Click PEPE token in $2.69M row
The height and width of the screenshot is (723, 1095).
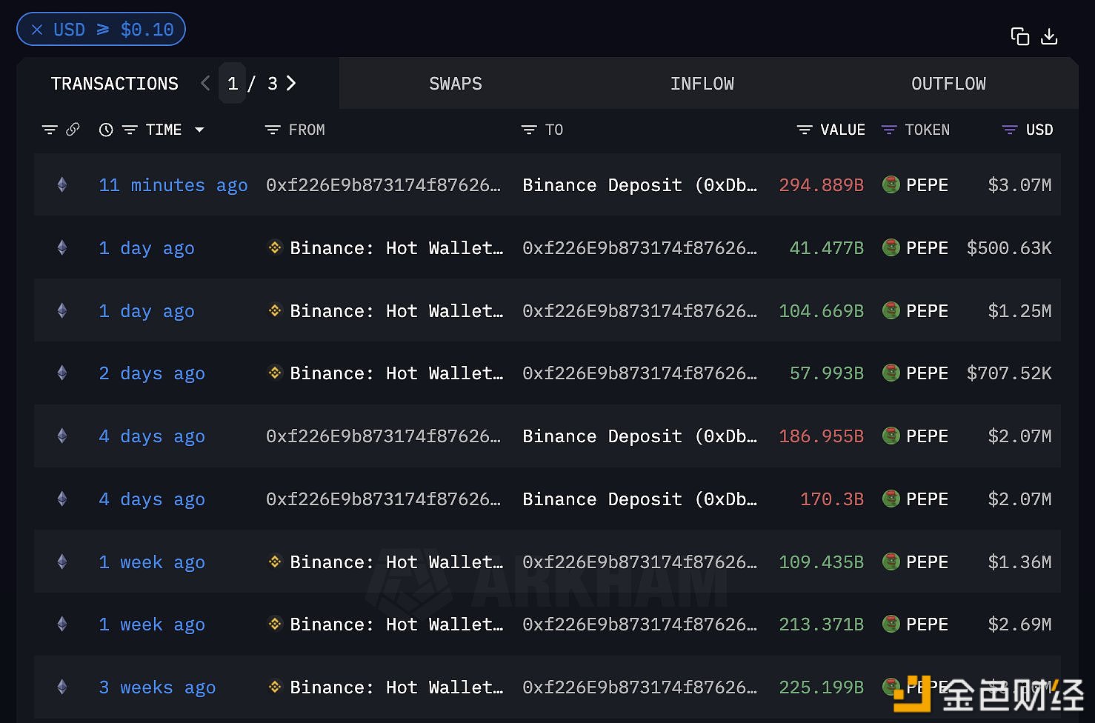[916, 624]
